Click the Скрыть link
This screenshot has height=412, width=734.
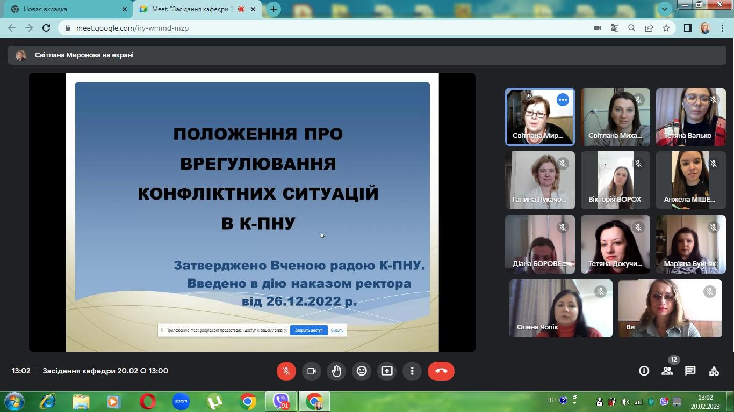point(337,330)
